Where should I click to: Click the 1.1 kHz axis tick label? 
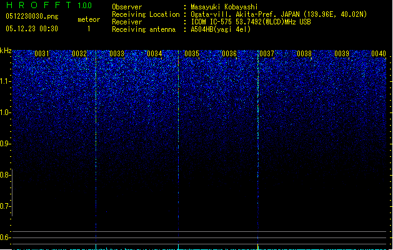coord(5,81)
